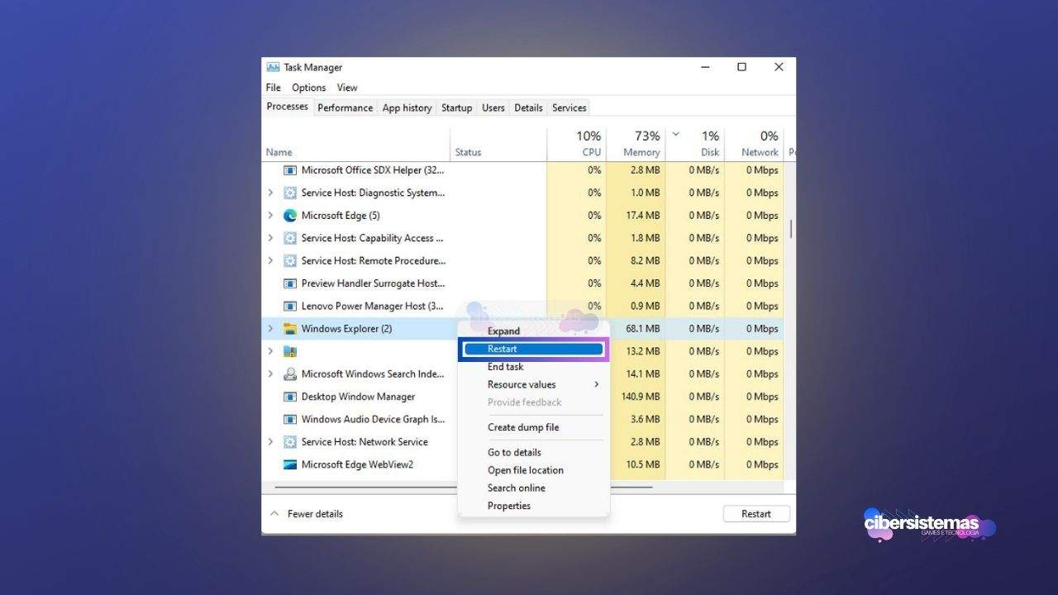Click the Microsoft Office SDX Helper process icon

tap(289, 170)
